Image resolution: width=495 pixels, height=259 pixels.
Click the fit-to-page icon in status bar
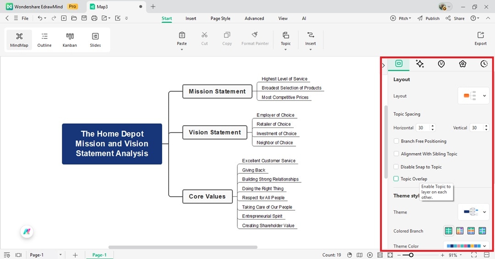[x=380, y=255]
